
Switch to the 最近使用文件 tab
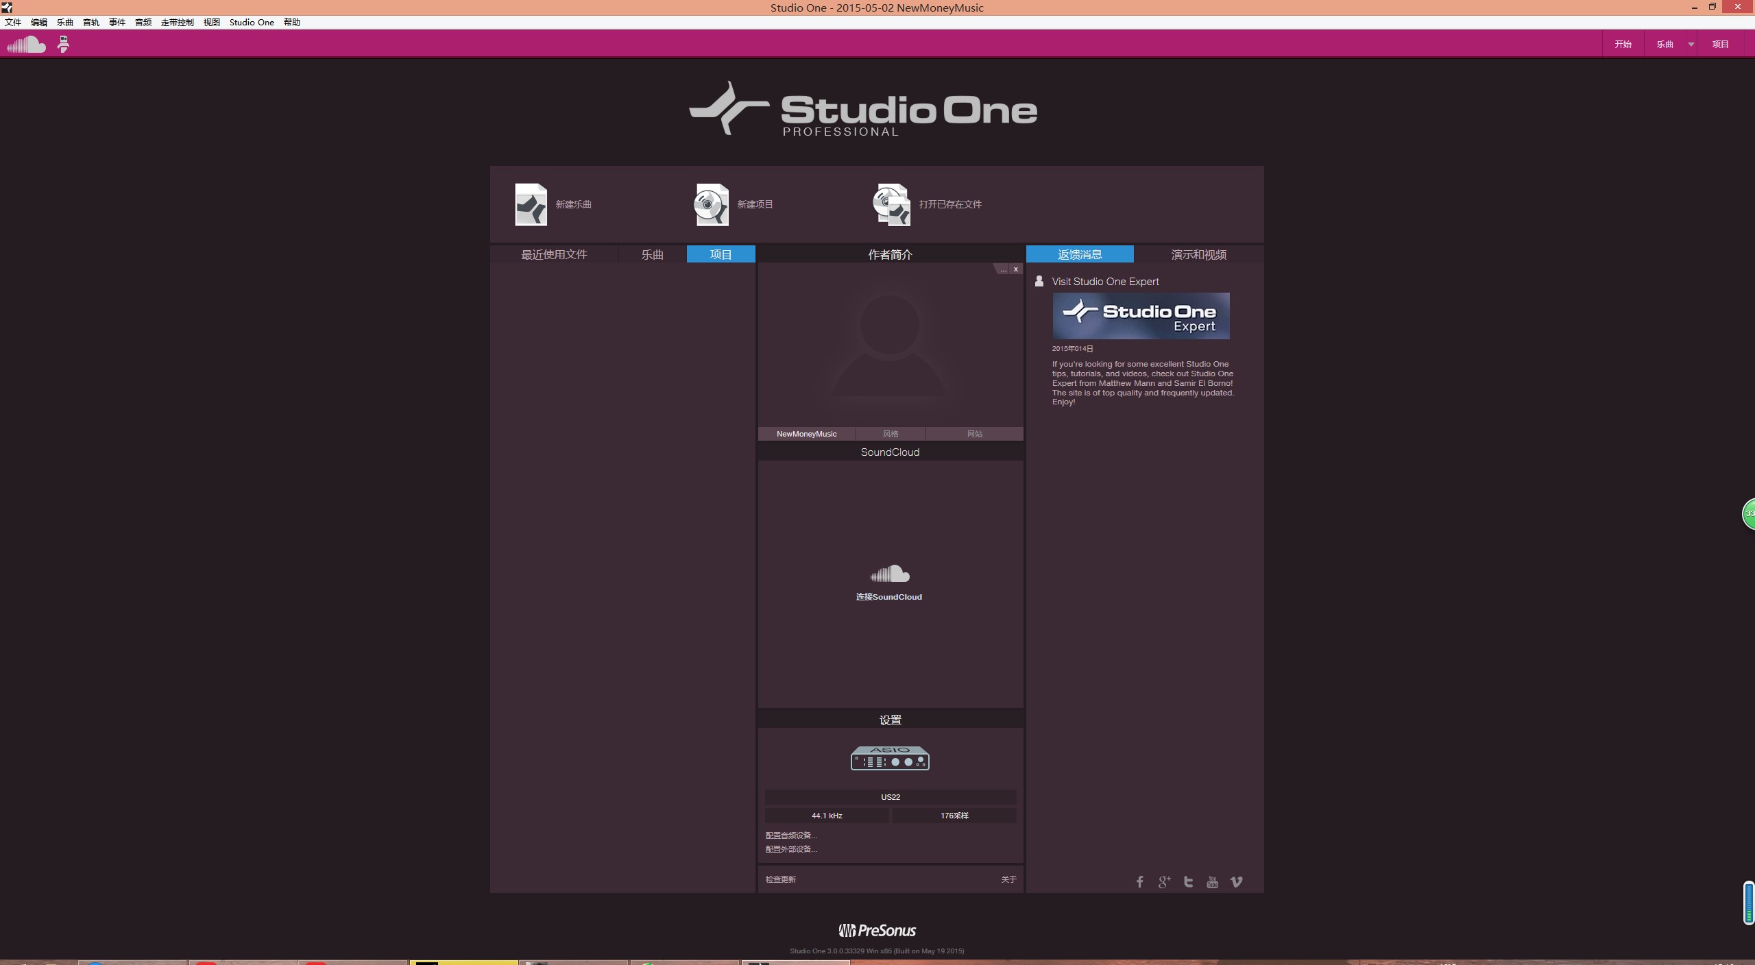pyautogui.click(x=554, y=254)
